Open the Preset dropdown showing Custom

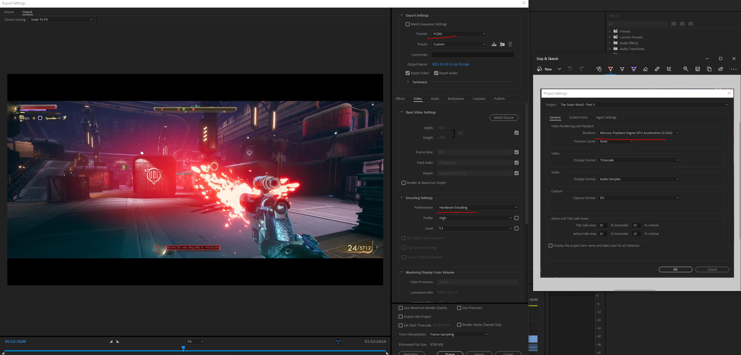pyautogui.click(x=459, y=44)
